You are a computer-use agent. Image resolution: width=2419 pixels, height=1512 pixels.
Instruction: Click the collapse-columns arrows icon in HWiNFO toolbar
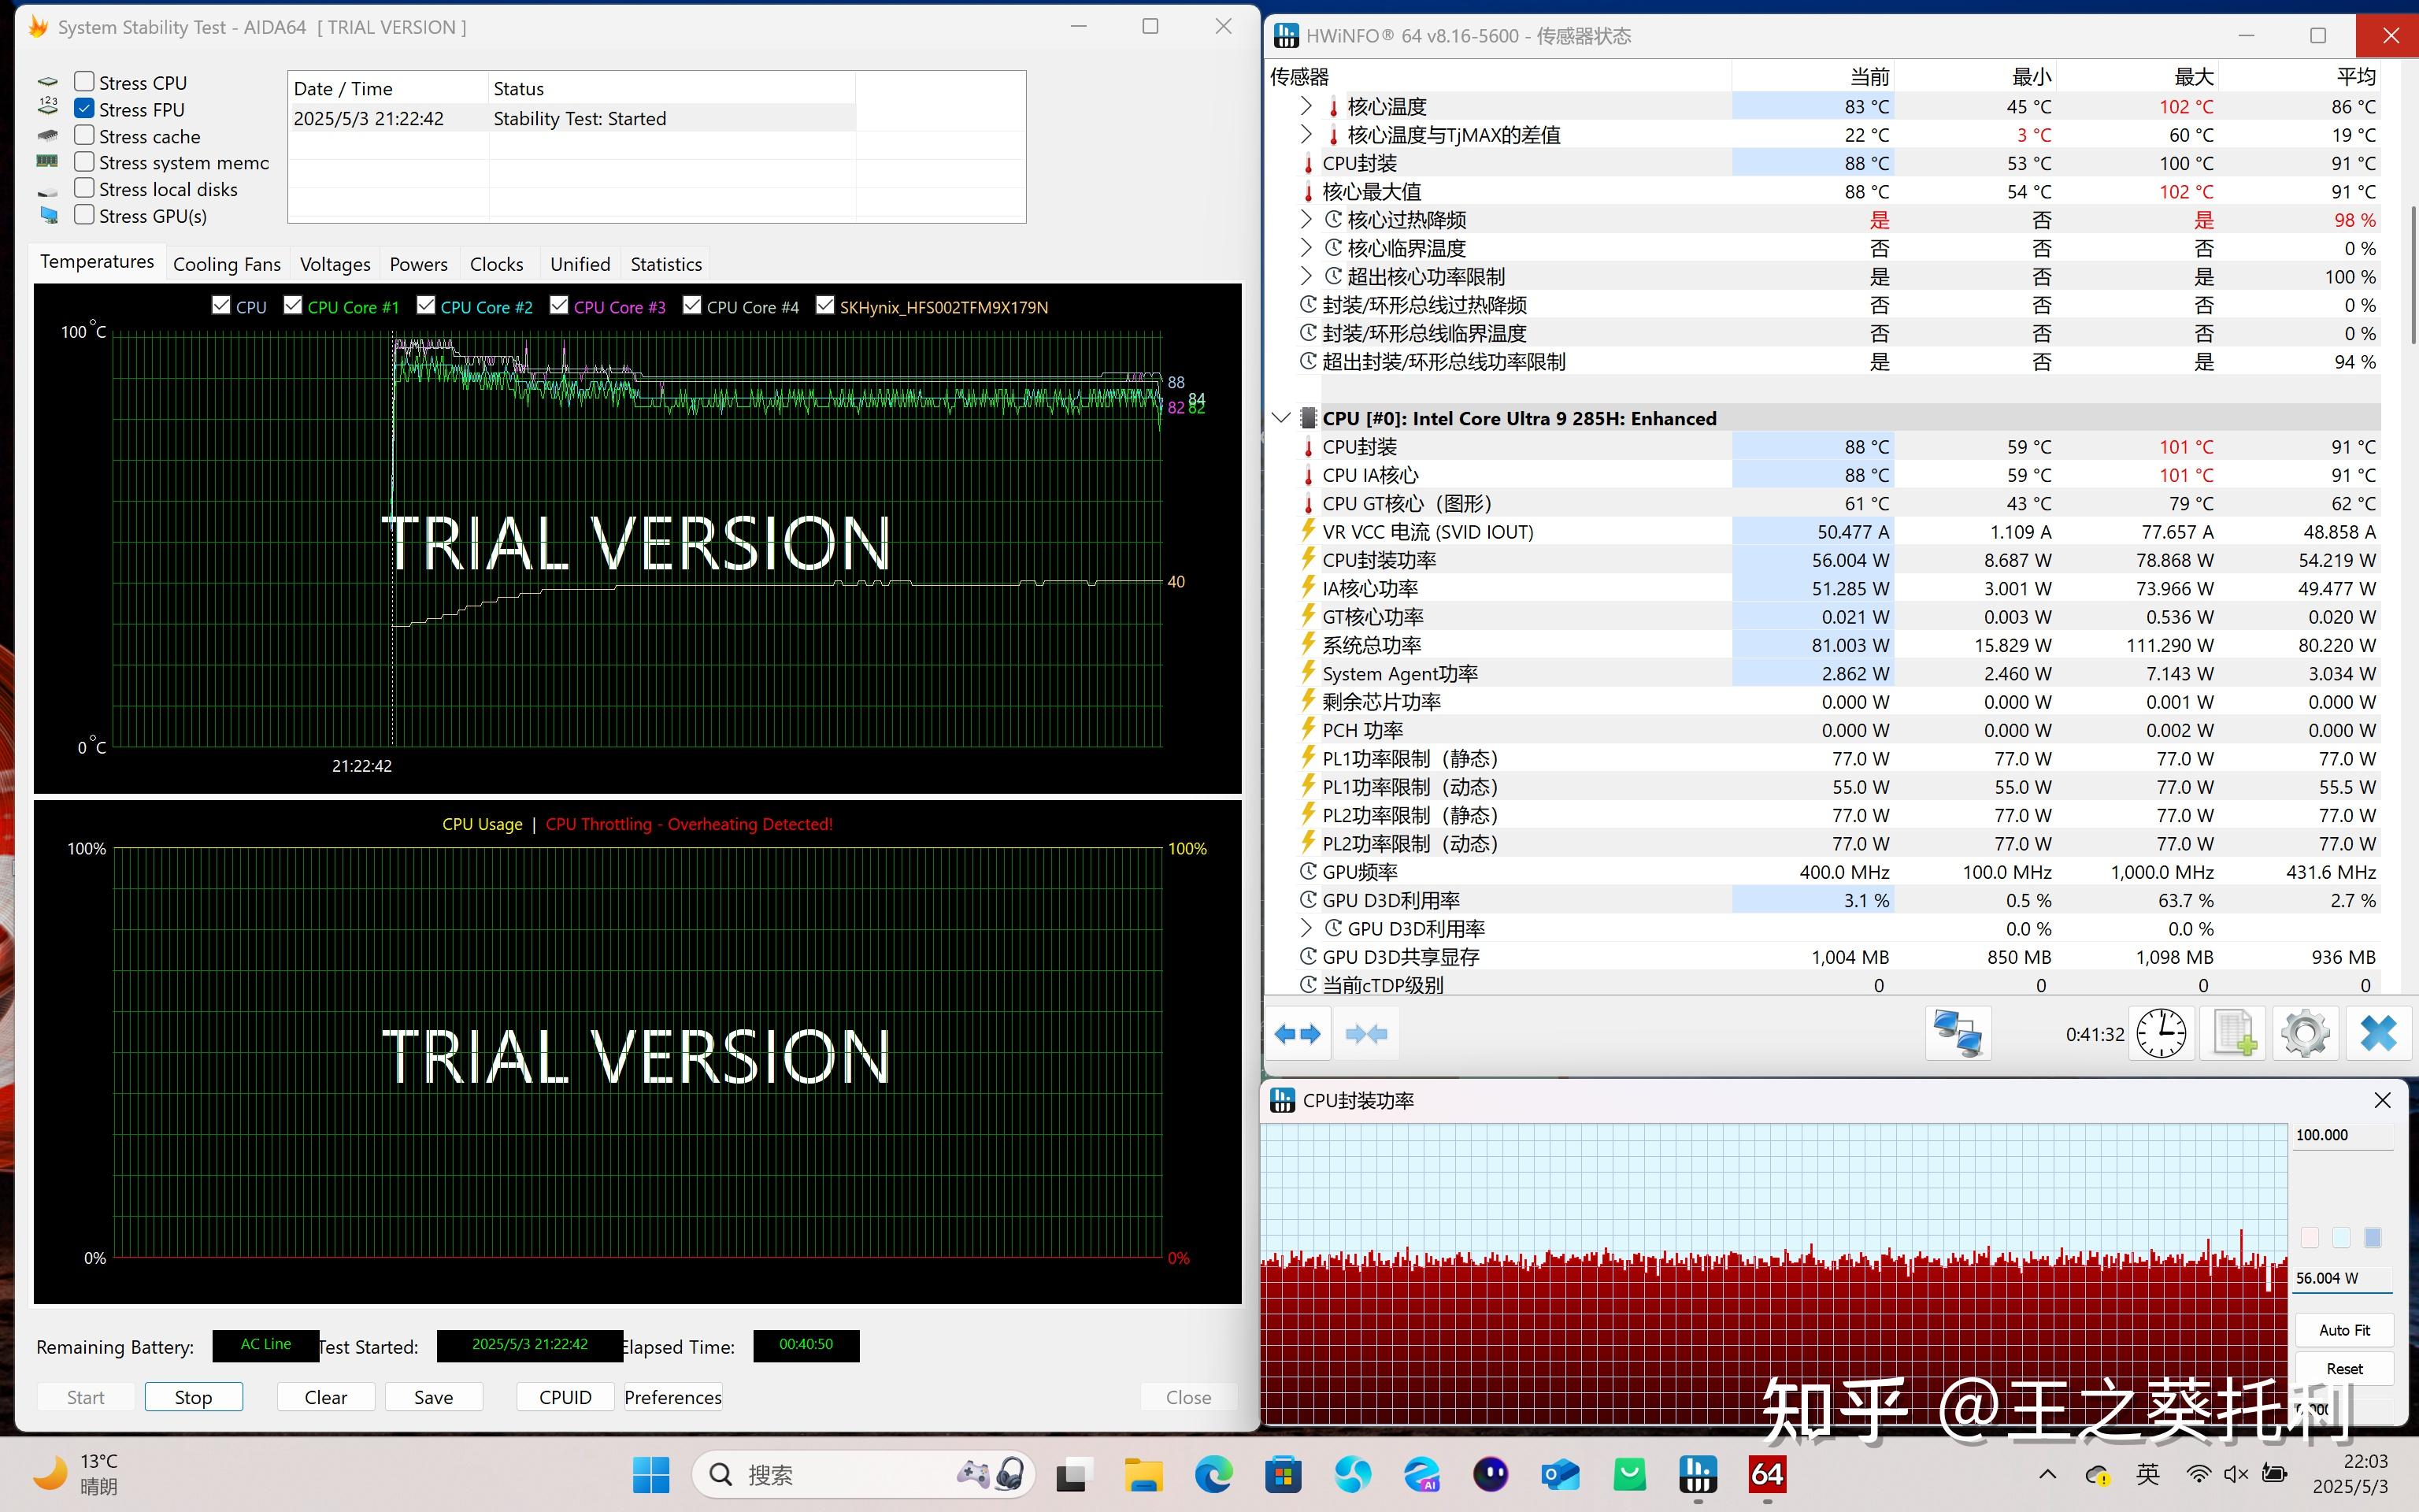tap(1366, 1033)
